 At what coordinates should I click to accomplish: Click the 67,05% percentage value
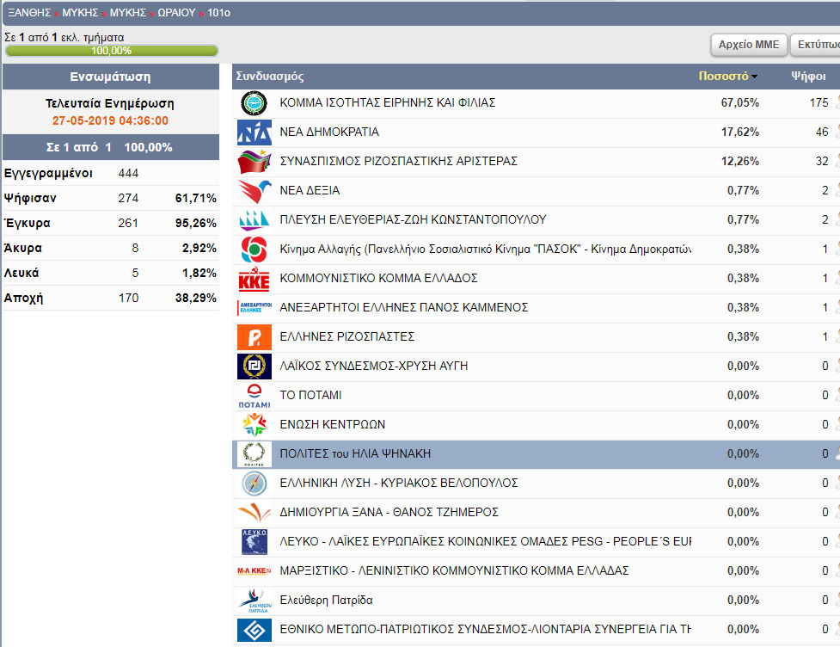739,102
